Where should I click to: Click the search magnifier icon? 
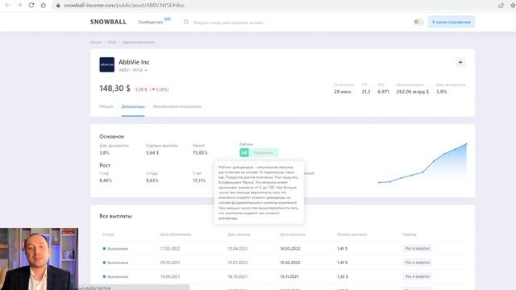click(x=186, y=22)
